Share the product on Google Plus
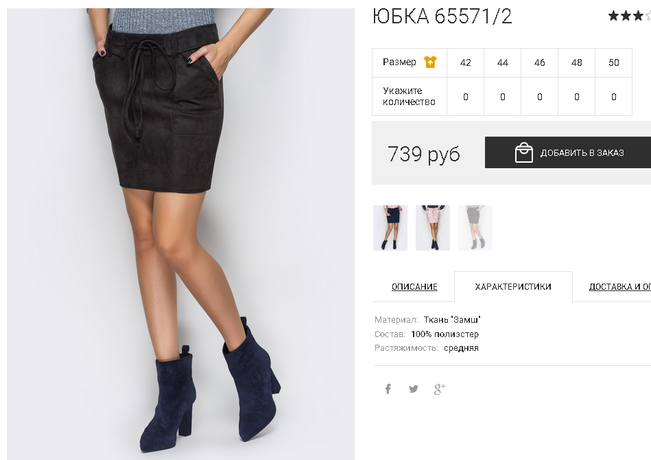The width and height of the screenshot is (651, 460). tap(439, 389)
